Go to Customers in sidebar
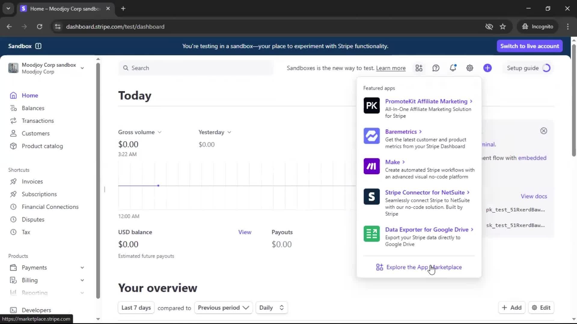577x324 pixels. (x=35, y=133)
